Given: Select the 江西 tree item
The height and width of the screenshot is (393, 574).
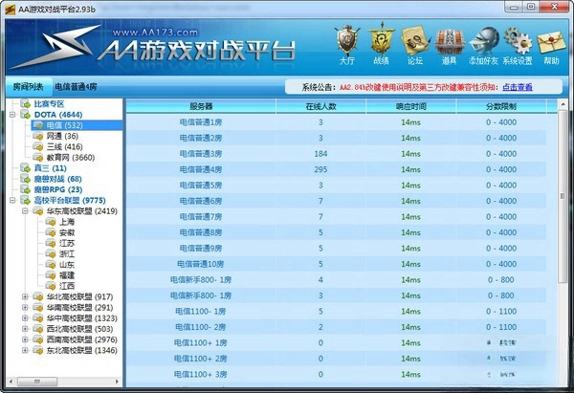Looking at the screenshot, I should pyautogui.click(x=67, y=286).
